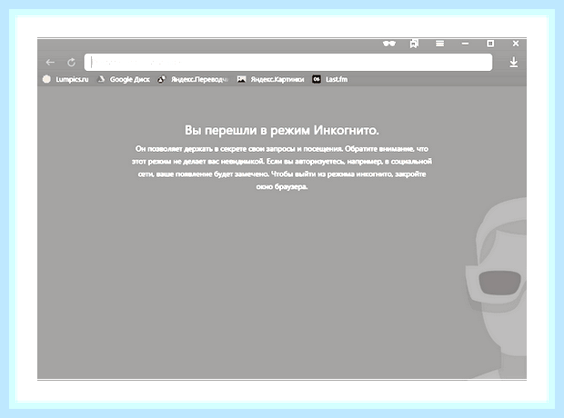
Task: Focus the browser address bar
Action: click(288, 62)
